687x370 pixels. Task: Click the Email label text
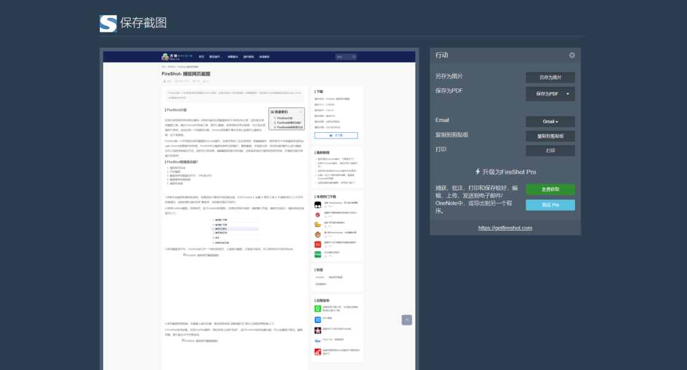(x=442, y=120)
